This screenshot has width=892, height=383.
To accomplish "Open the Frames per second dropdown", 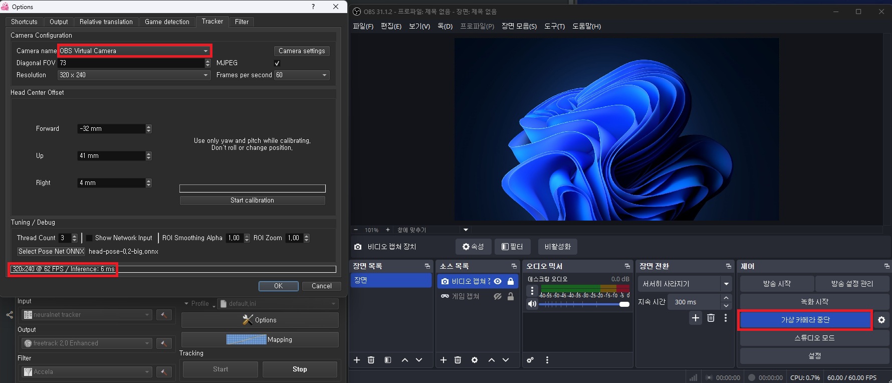I will pos(302,75).
